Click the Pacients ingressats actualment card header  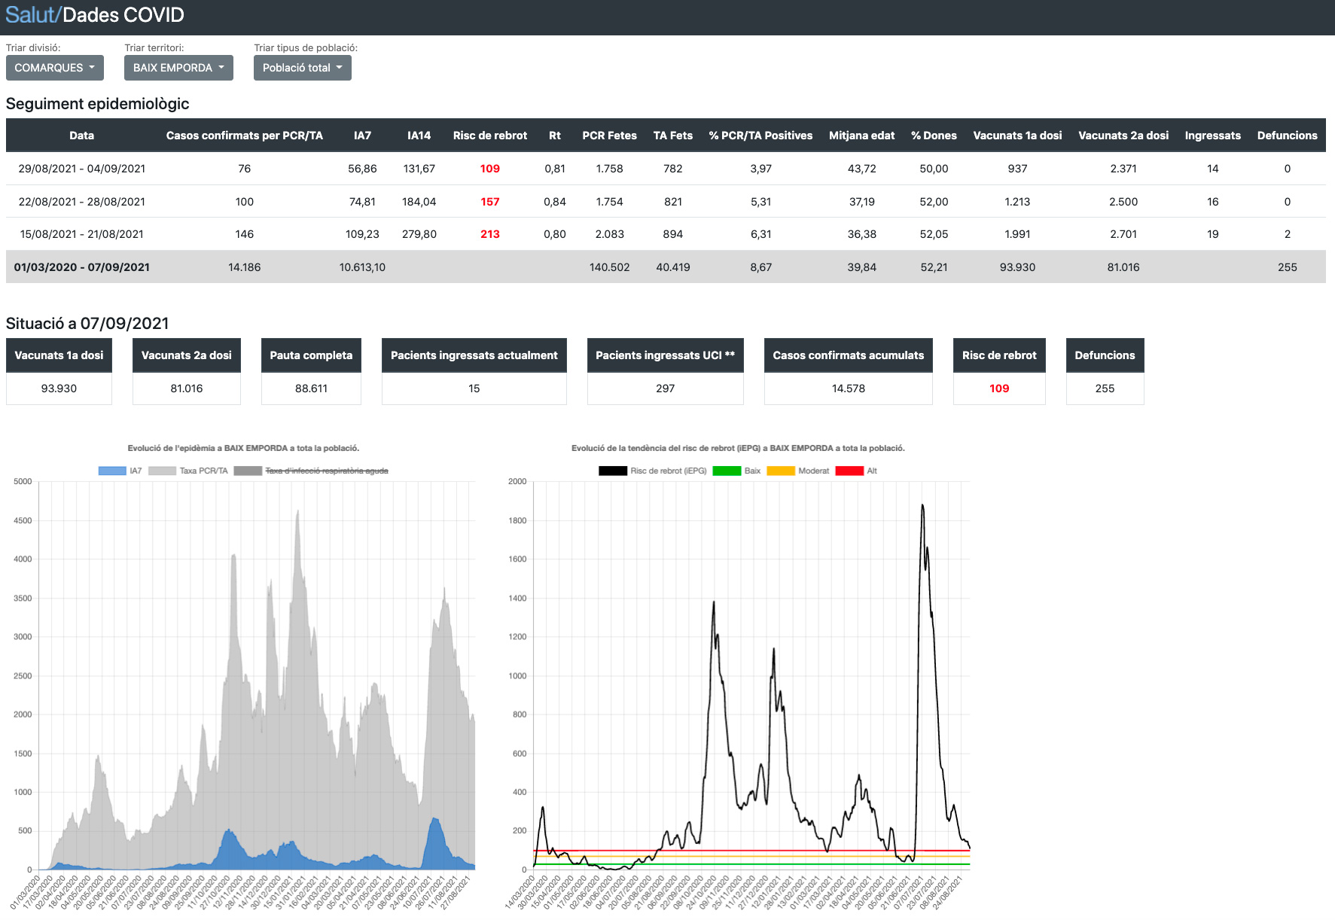(x=474, y=355)
